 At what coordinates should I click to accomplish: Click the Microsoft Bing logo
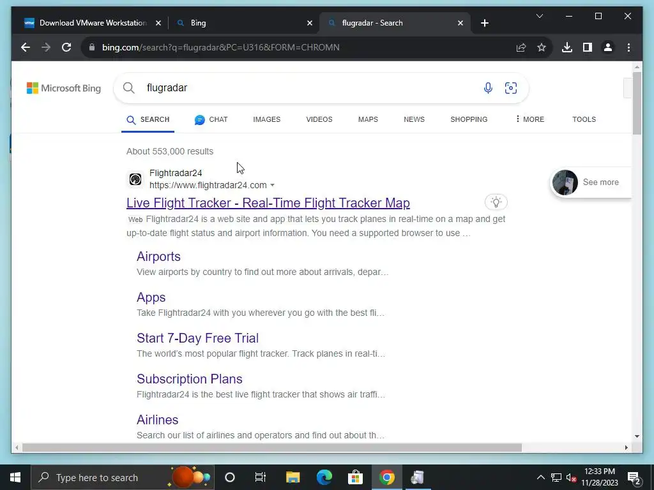click(x=64, y=88)
